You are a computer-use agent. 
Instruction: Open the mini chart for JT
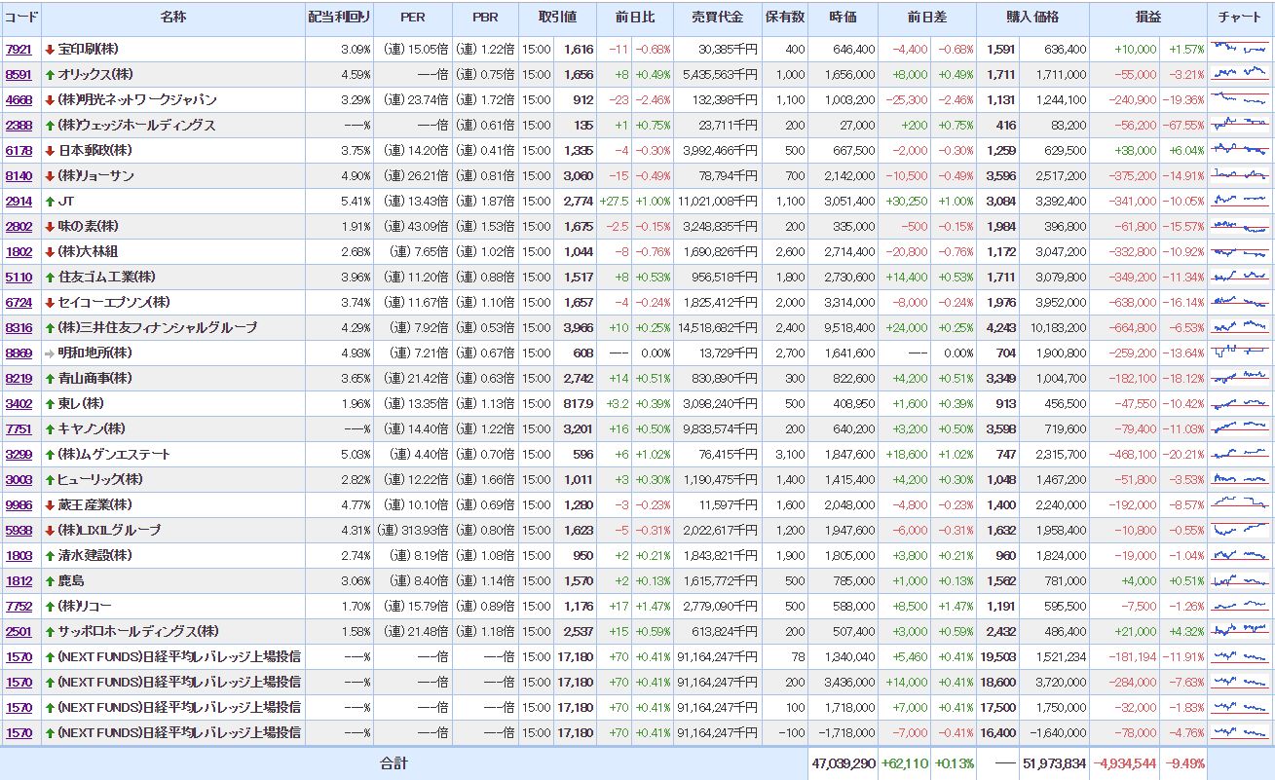click(x=1239, y=201)
